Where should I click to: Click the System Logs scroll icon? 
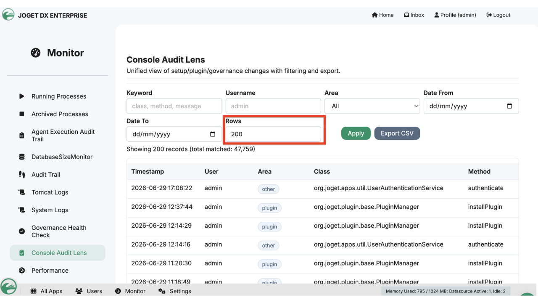coord(22,210)
